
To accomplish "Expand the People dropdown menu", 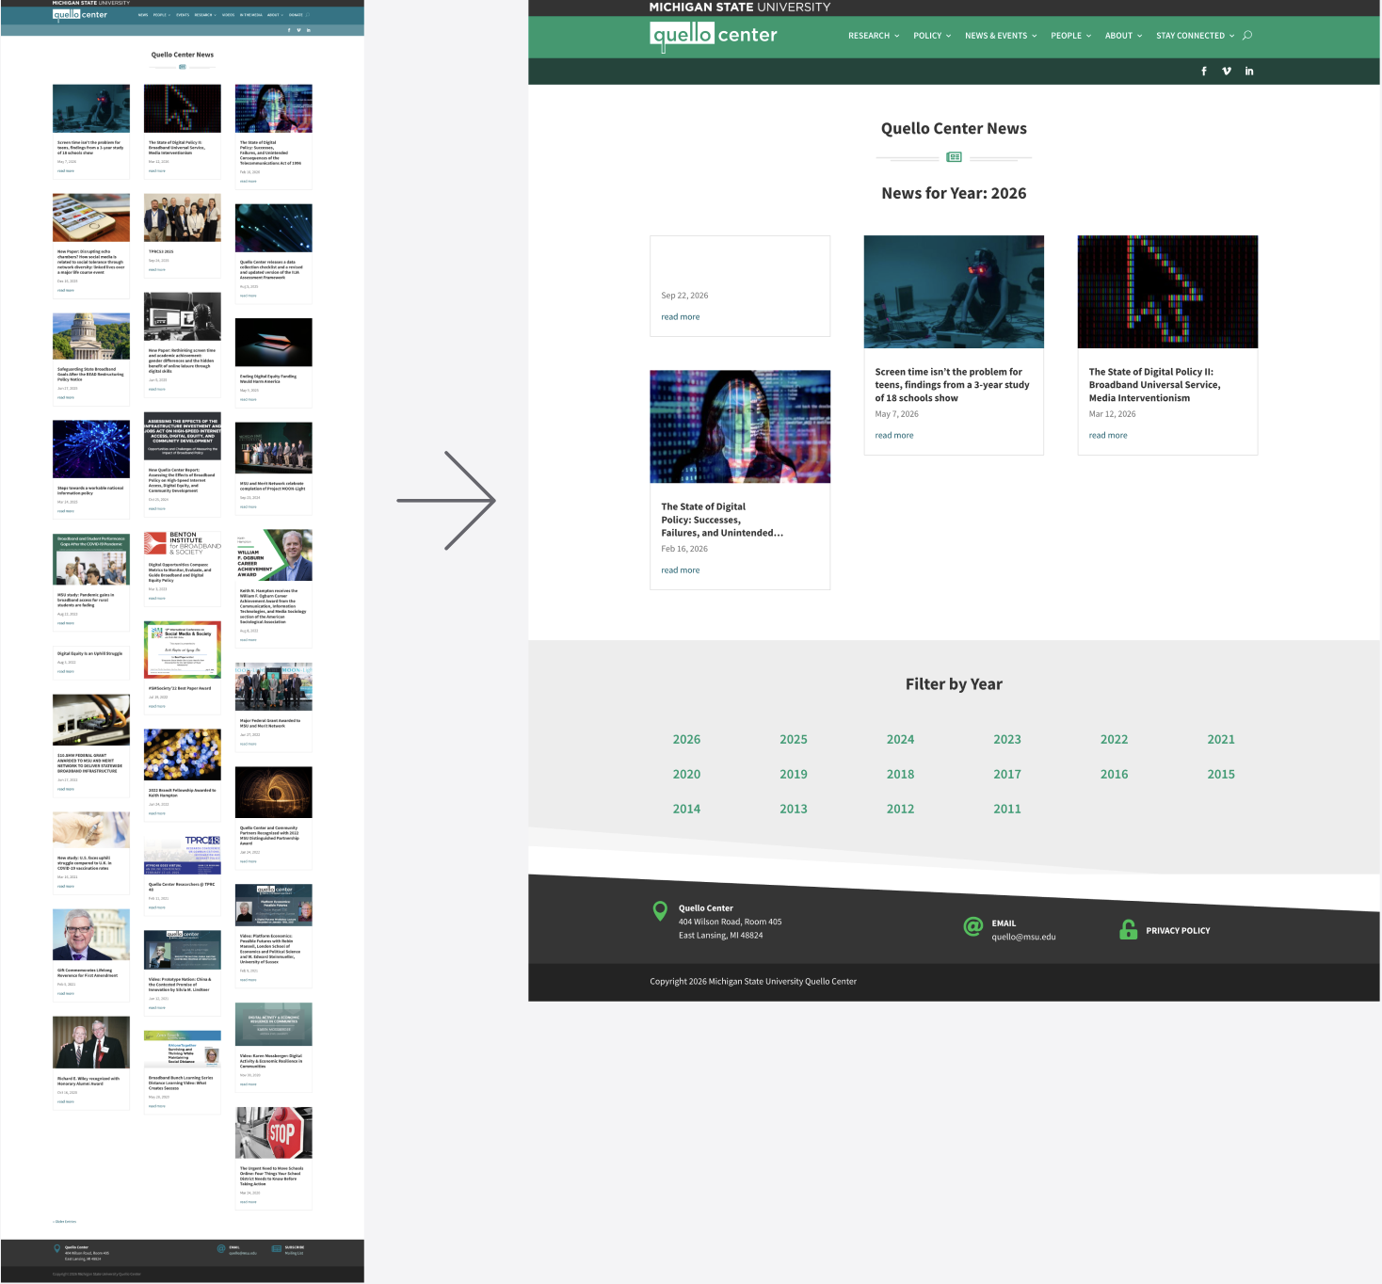I will [x=1071, y=36].
